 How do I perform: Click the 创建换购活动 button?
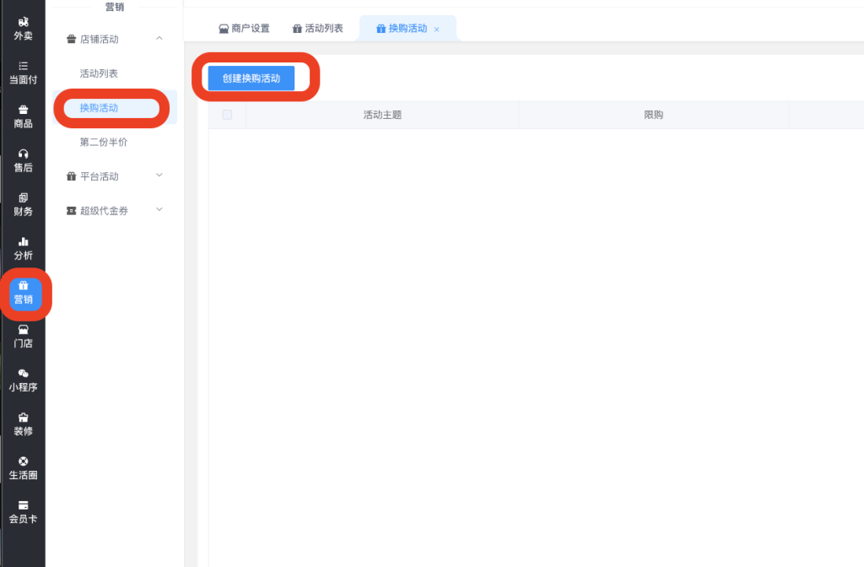[251, 78]
